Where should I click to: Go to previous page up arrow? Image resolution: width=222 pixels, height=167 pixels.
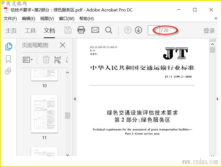tap(128, 30)
